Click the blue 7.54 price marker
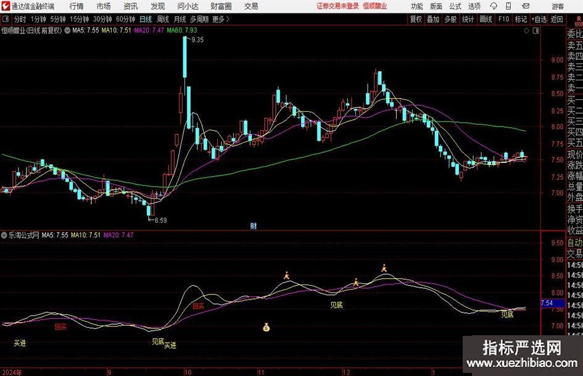Image resolution: width=583 pixels, height=376 pixels. [546, 303]
